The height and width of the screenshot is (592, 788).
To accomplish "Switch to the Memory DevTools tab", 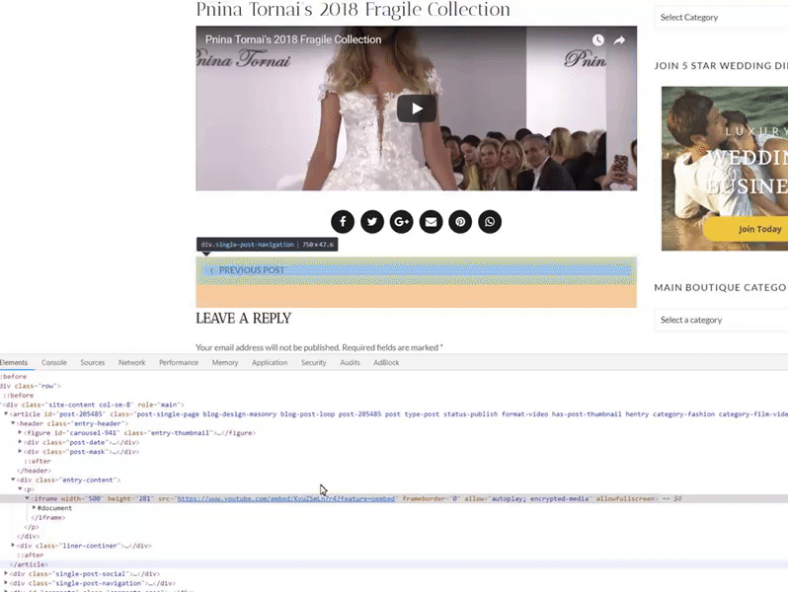I will [x=224, y=362].
